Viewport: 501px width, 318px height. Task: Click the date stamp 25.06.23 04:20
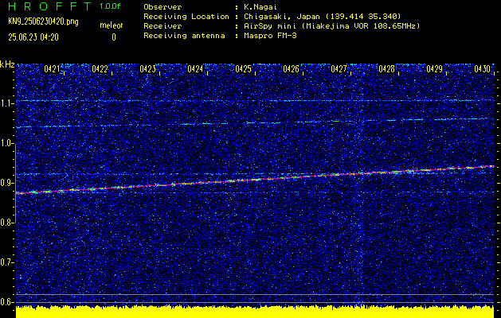(33, 37)
